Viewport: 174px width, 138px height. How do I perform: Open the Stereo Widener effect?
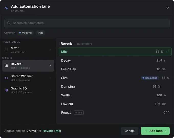28,78
